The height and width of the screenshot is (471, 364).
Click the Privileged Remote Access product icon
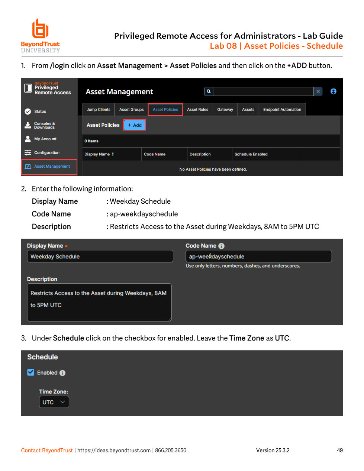[28, 88]
